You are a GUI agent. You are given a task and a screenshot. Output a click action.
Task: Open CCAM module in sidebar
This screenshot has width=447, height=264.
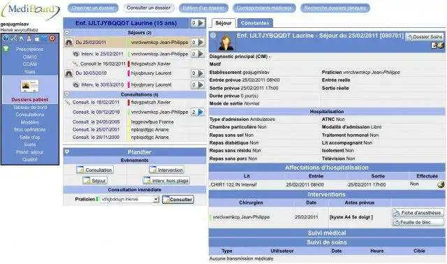(x=30, y=64)
